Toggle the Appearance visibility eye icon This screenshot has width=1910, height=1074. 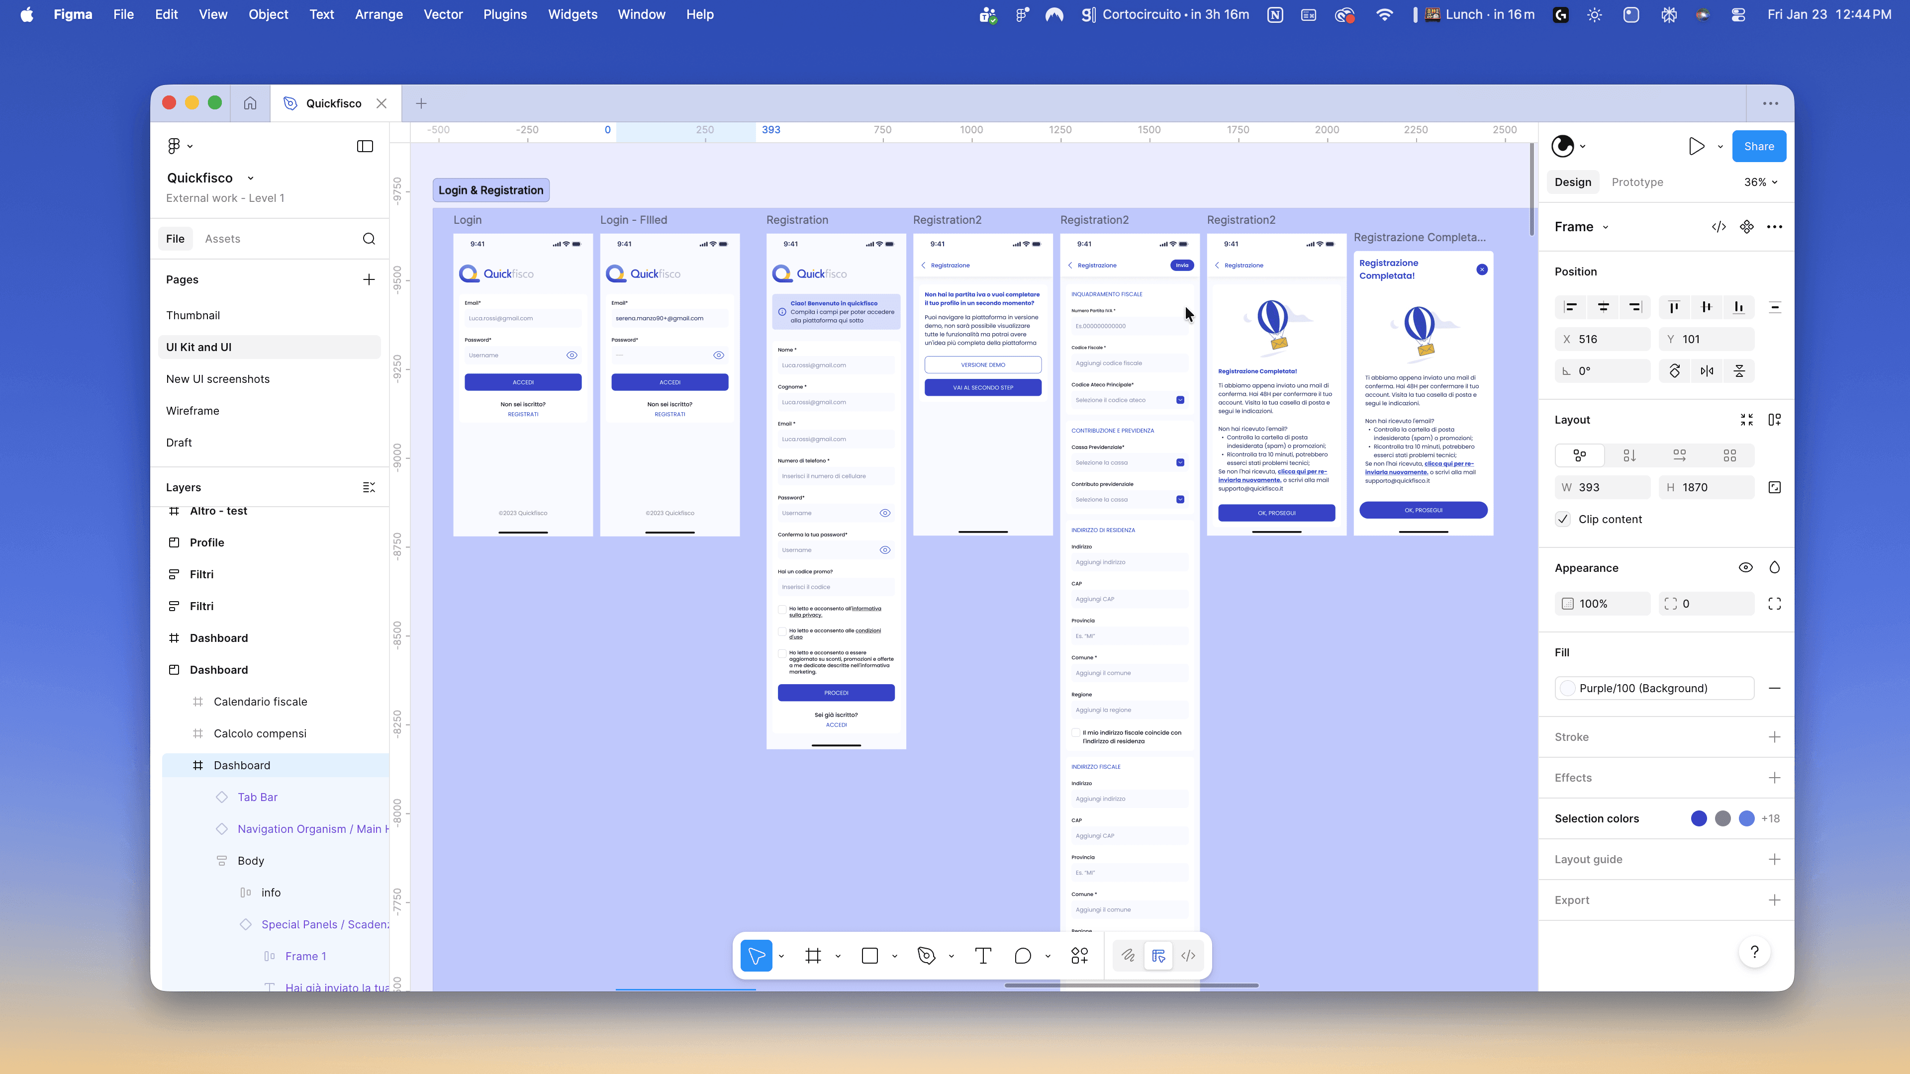1745,568
